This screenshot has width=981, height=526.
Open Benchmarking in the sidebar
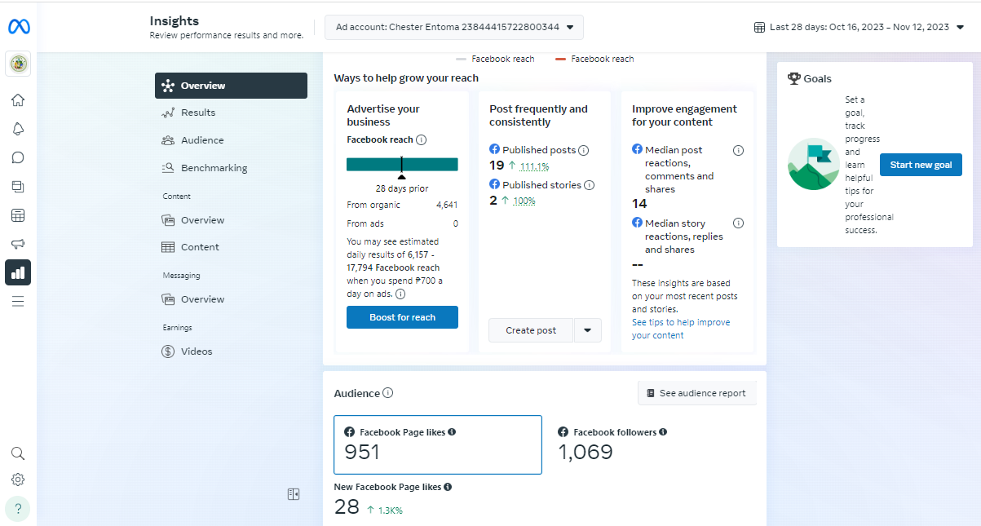(x=214, y=168)
